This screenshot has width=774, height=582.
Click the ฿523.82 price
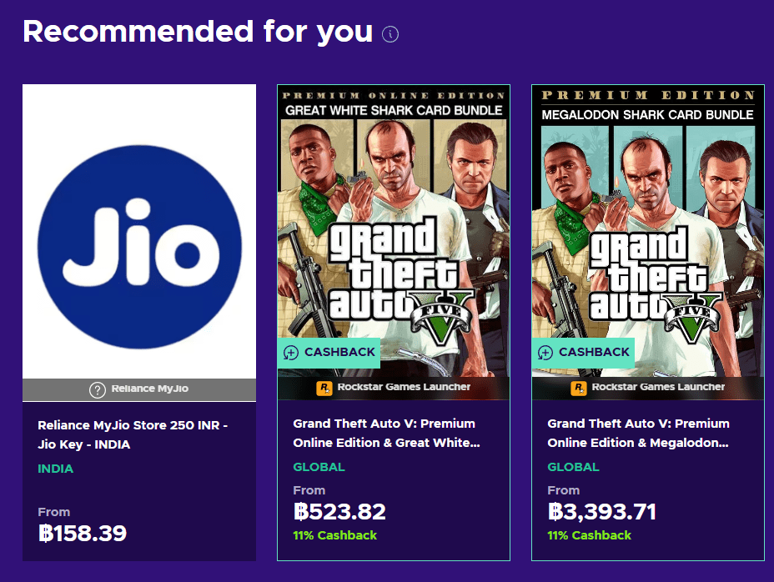339,512
